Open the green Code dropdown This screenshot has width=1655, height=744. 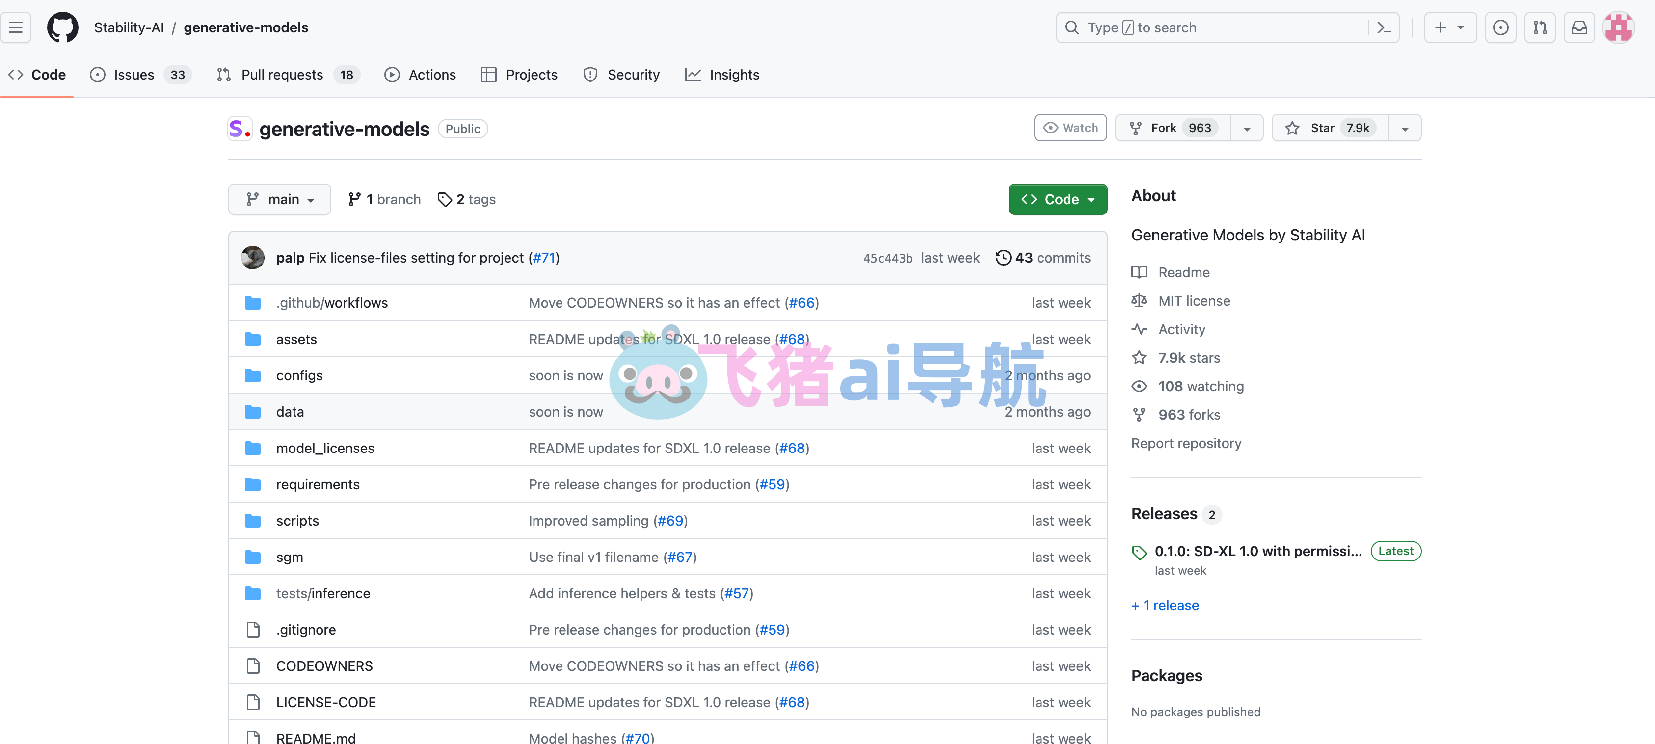tap(1057, 199)
